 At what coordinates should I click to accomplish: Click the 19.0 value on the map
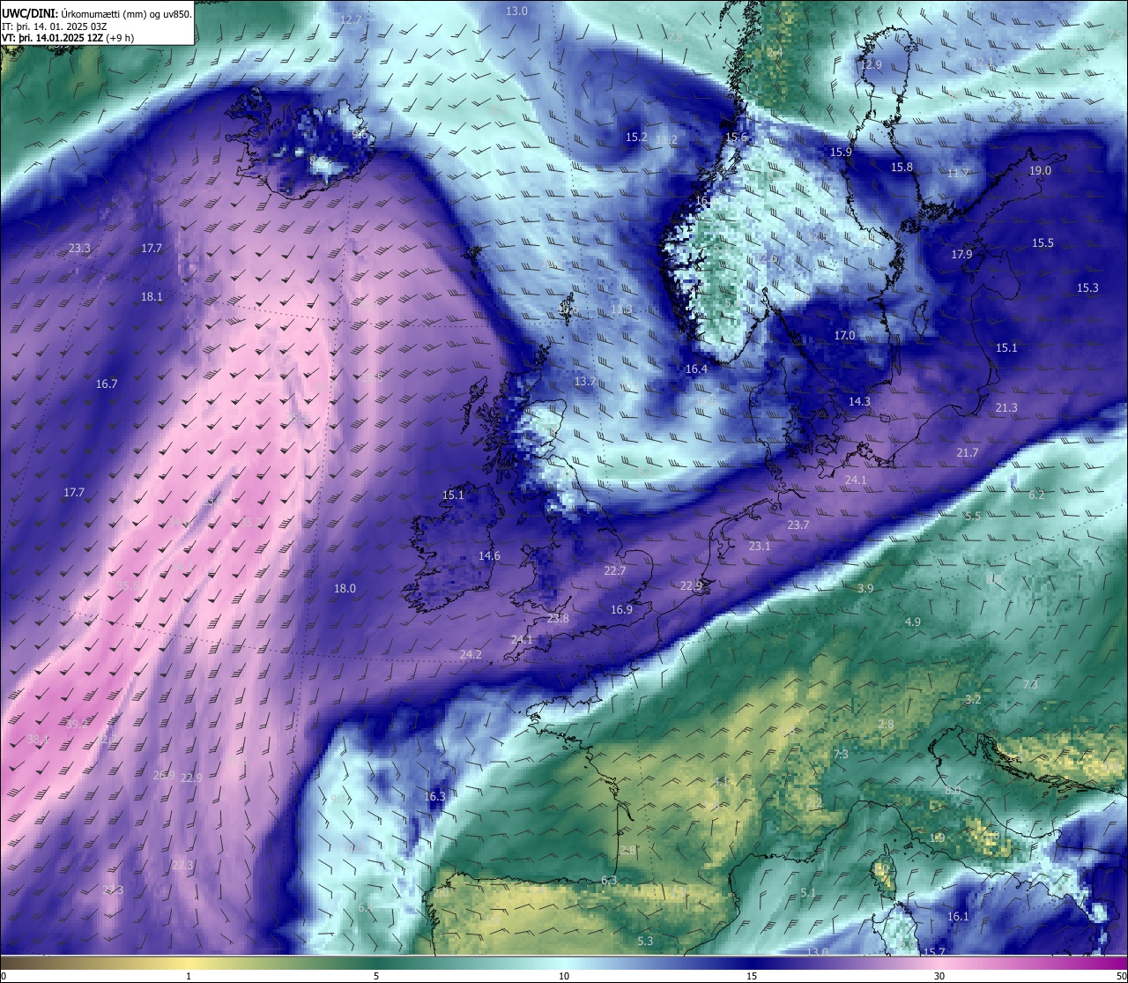coord(1040,171)
